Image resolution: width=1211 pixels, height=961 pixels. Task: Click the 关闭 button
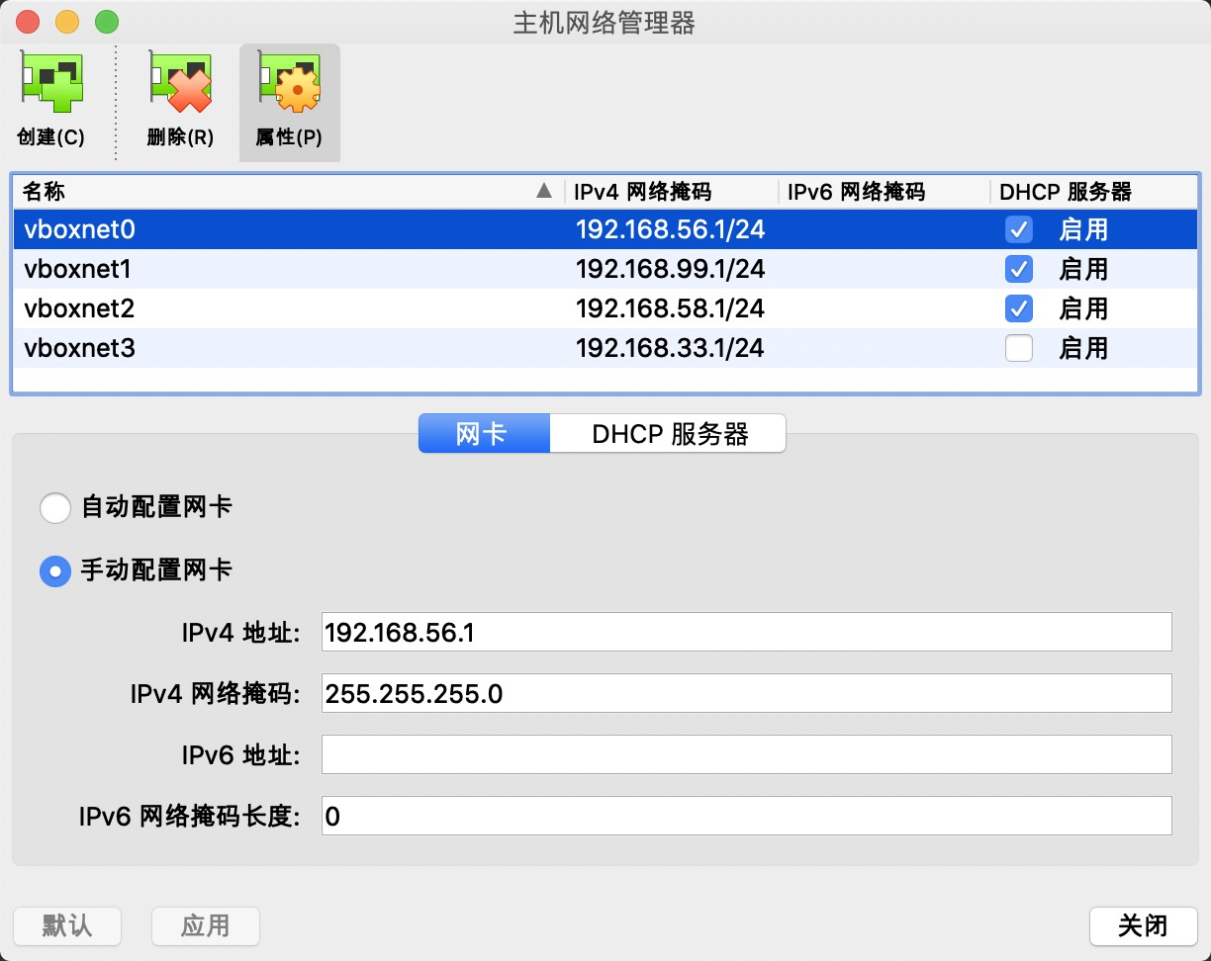pos(1142,926)
